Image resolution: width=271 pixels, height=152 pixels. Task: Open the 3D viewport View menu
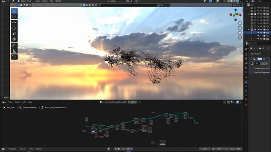coord(38,1)
